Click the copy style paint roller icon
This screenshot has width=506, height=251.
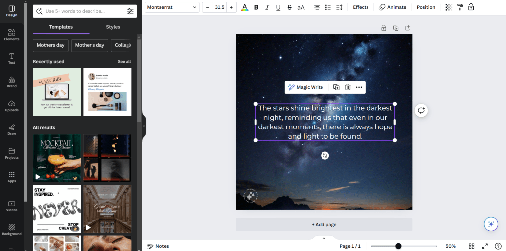point(460,7)
